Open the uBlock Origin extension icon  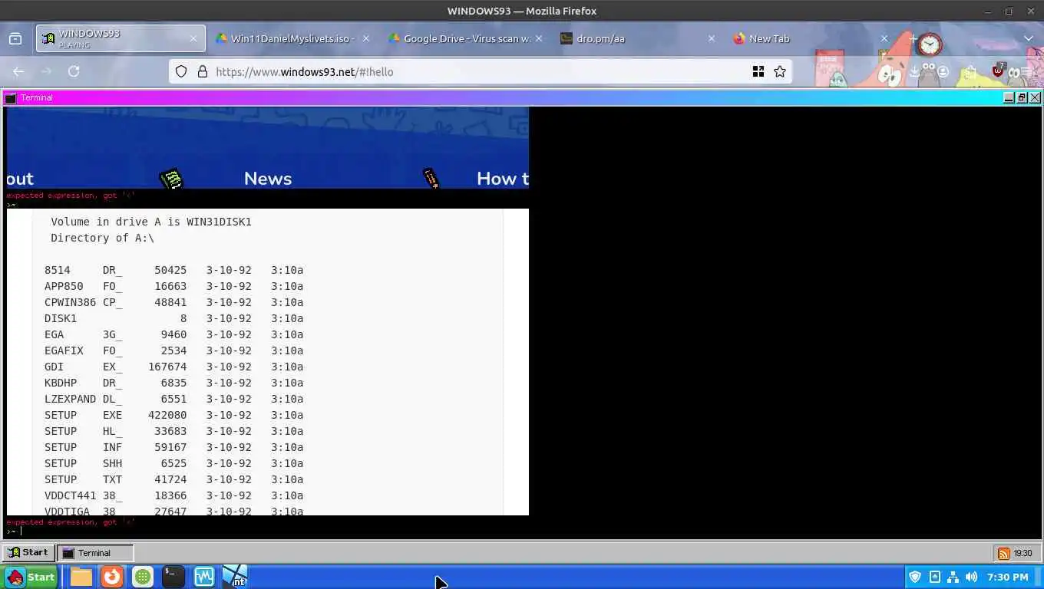[997, 71]
